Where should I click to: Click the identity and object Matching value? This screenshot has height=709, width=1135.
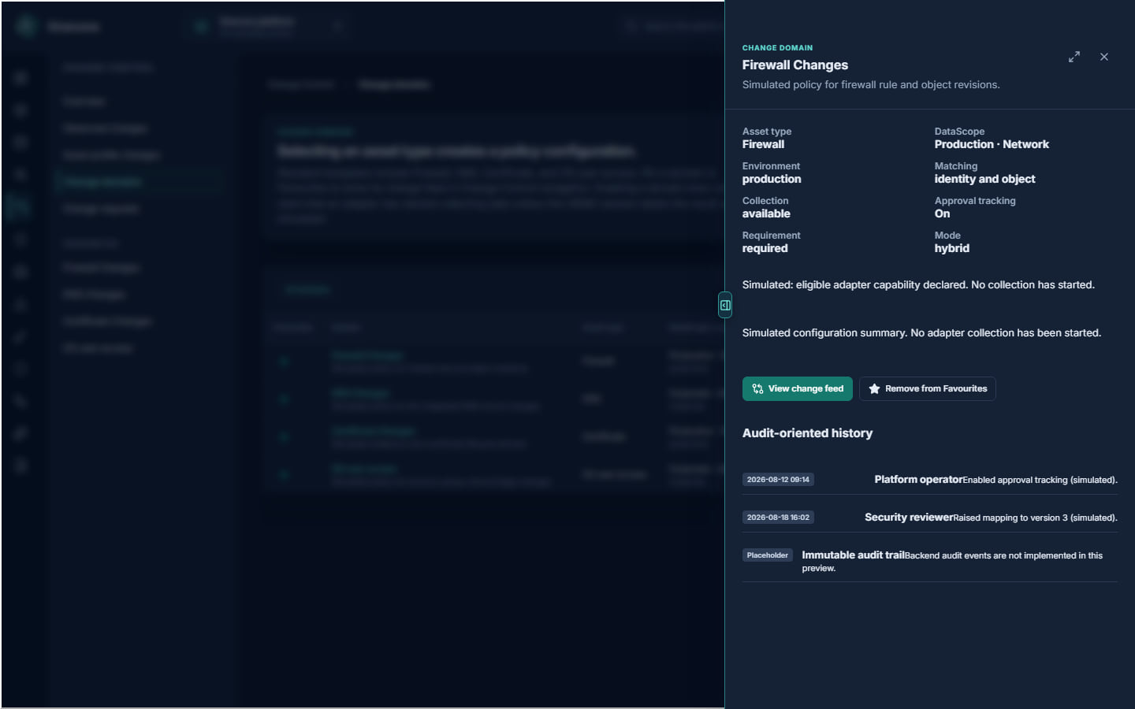(984, 179)
